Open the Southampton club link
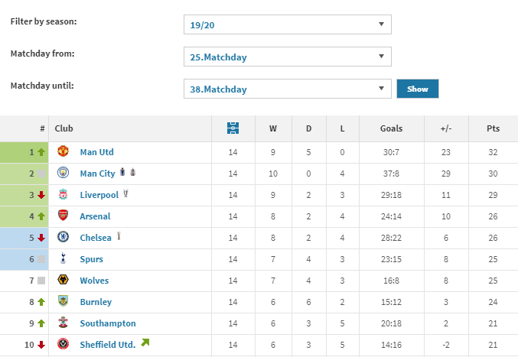Viewport: 518px width, 357px height. point(107,323)
